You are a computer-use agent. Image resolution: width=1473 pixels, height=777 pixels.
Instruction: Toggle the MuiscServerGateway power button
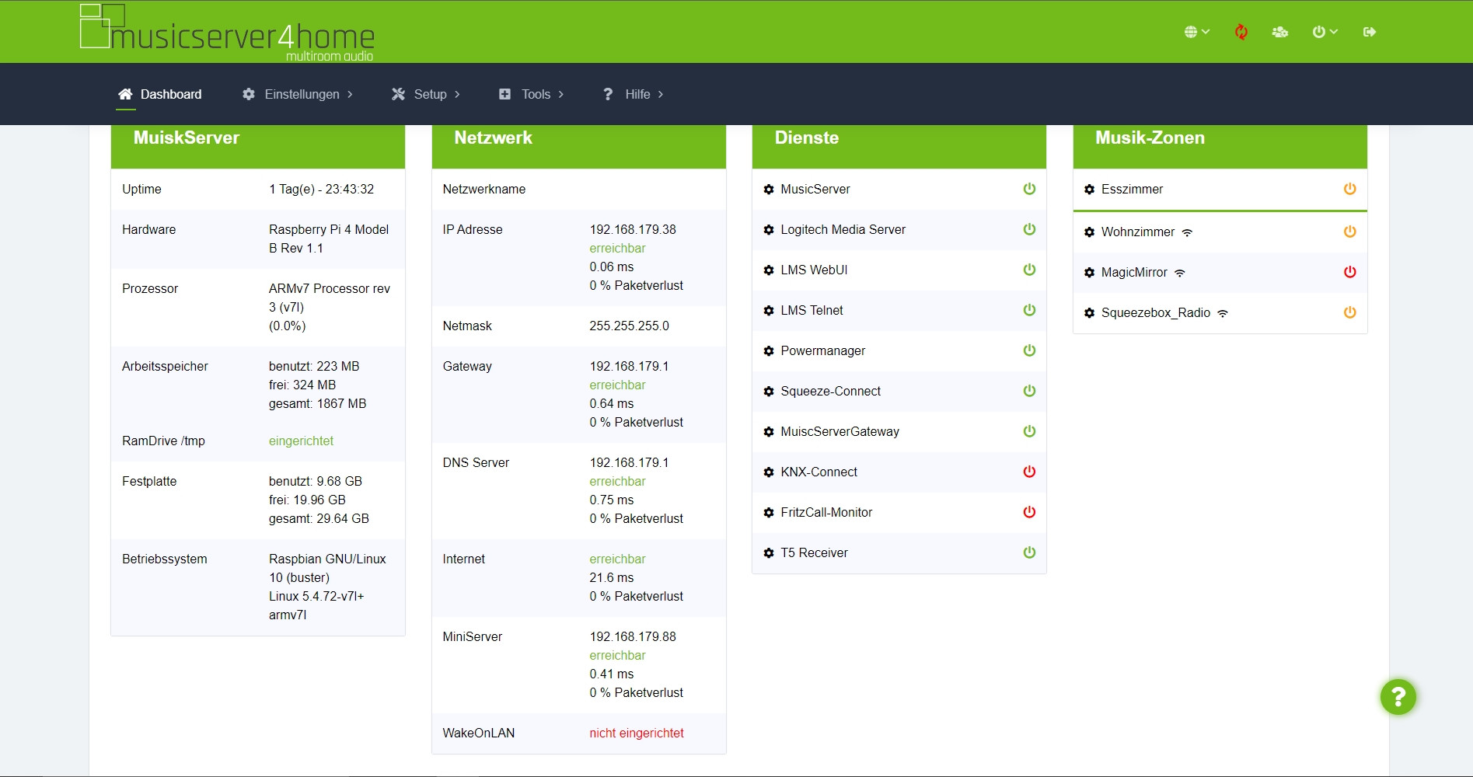(x=1029, y=431)
